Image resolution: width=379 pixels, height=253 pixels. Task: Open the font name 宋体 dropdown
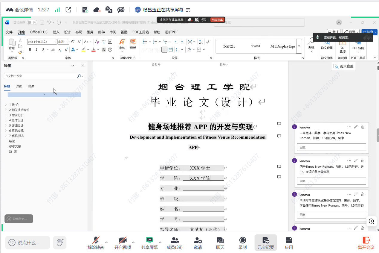(55, 42)
